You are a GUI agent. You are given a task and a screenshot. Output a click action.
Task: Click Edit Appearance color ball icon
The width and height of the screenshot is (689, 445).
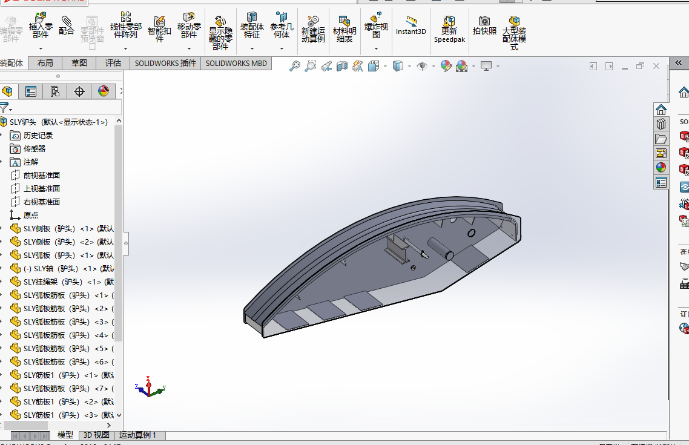(446, 67)
